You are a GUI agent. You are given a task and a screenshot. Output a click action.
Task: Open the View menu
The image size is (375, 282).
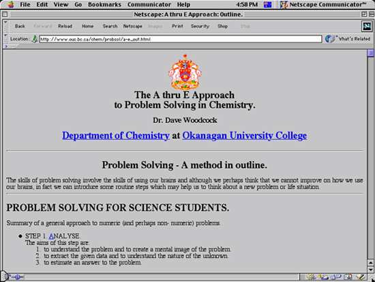[61, 5]
